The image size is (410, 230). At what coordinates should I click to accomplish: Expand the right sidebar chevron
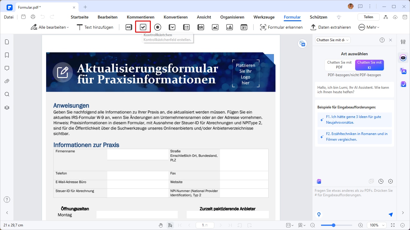[x=403, y=213]
